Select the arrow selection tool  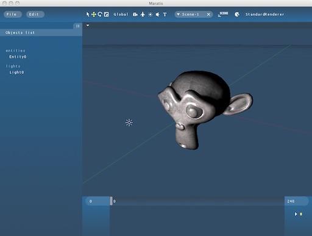click(x=88, y=15)
